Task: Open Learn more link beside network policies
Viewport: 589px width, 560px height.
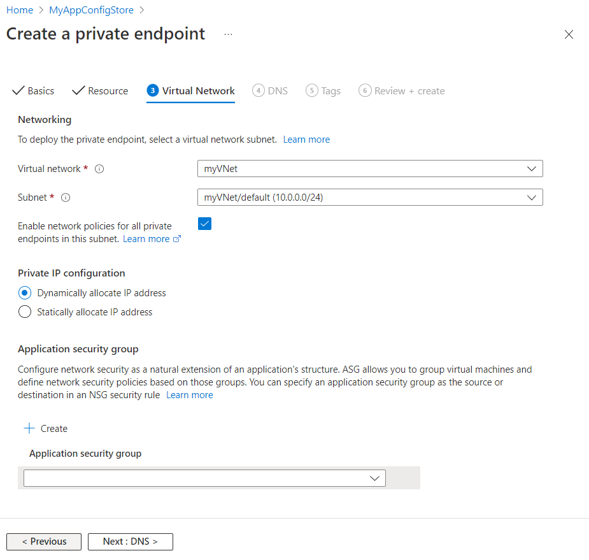Action: click(152, 239)
